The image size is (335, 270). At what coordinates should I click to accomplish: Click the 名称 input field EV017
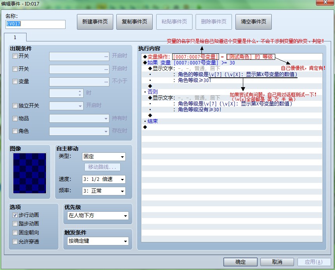point(36,24)
